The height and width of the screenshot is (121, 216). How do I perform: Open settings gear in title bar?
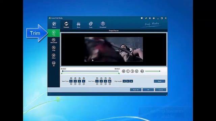pyautogui.click(x=150, y=18)
